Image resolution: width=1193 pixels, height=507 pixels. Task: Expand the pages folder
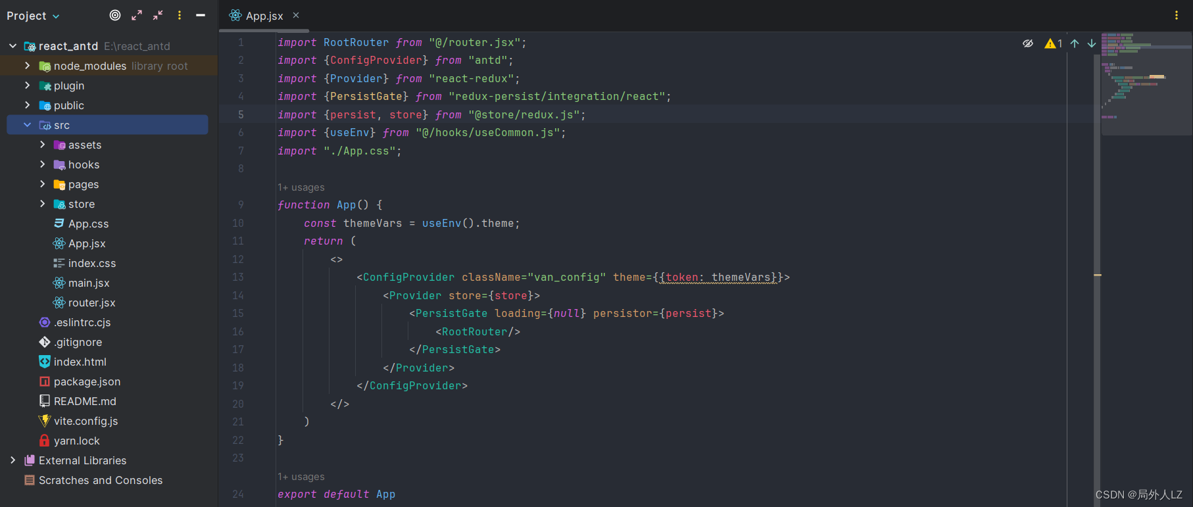[x=42, y=184]
